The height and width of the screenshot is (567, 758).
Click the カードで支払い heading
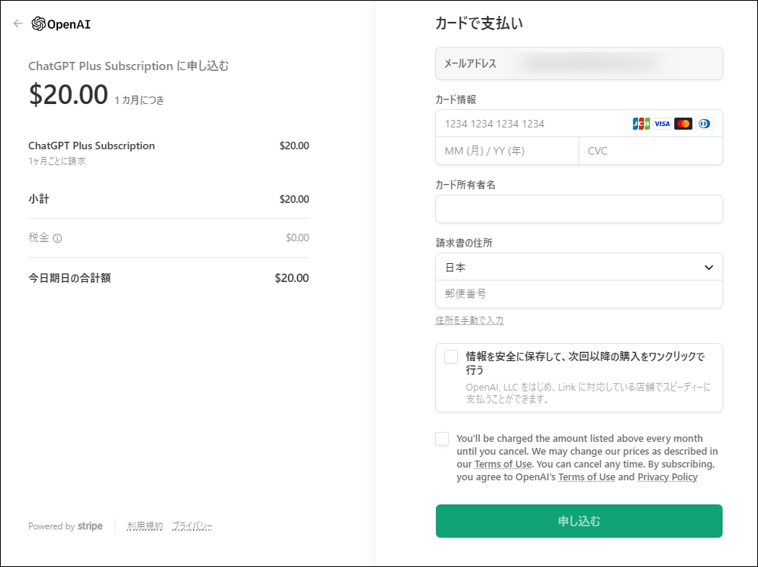click(x=479, y=23)
